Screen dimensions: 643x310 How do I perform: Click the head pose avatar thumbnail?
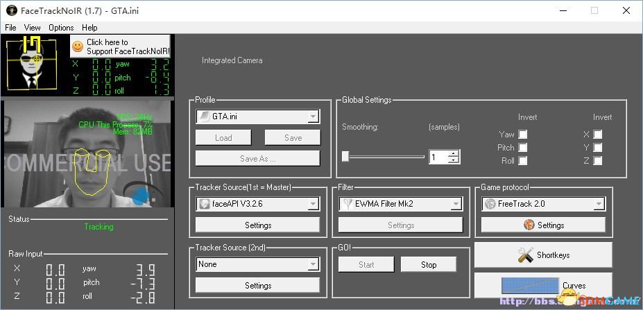pos(32,63)
